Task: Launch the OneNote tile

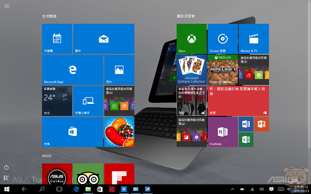Action: [223, 132]
